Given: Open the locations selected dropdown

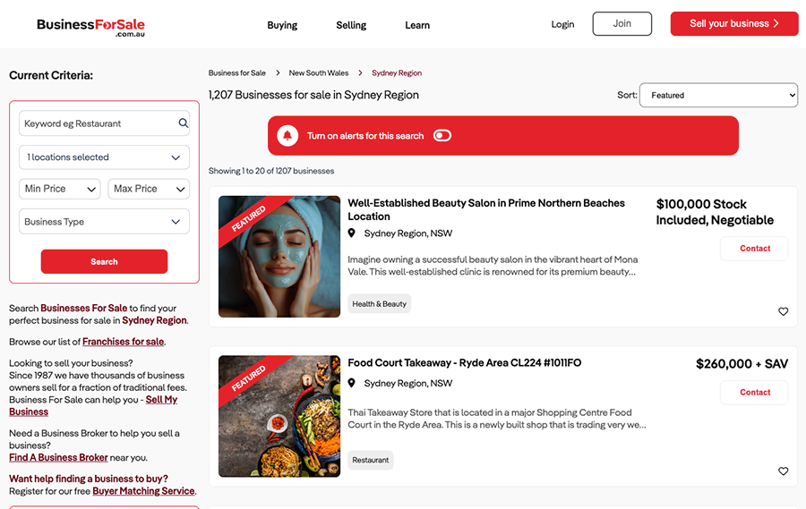Looking at the screenshot, I should tap(105, 157).
